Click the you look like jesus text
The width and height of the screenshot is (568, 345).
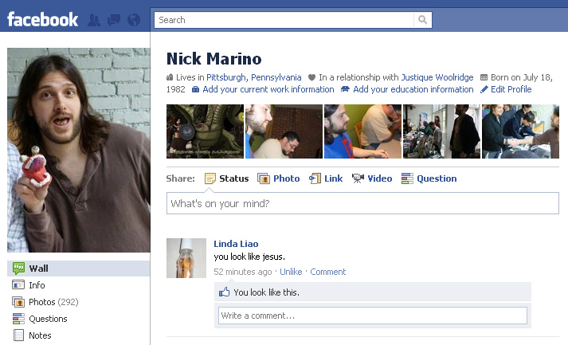click(249, 257)
